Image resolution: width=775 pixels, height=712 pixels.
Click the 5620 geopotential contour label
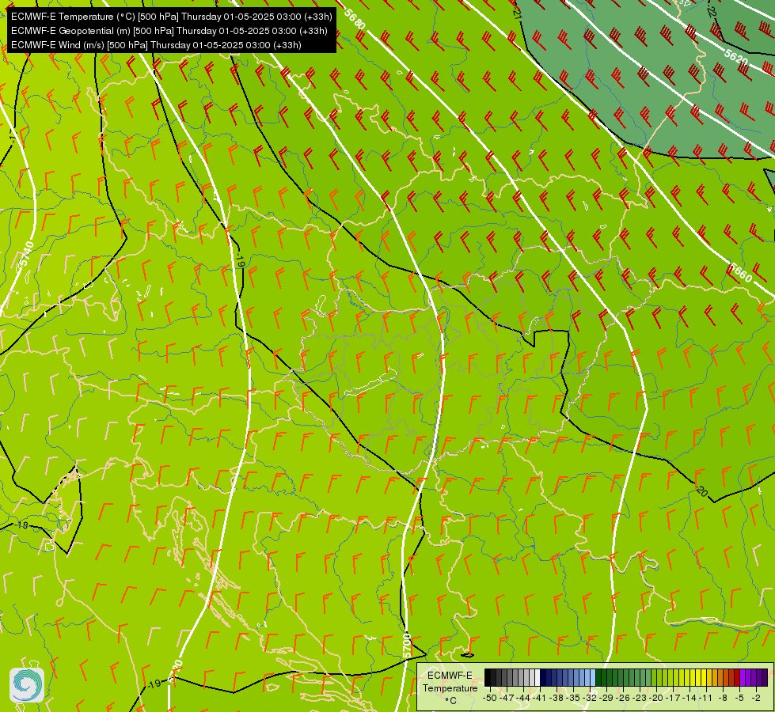click(736, 57)
